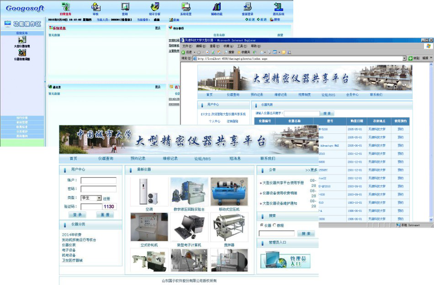Open the 统计分析 statistics icon
This screenshot has height=285, width=434.
pyautogui.click(x=155, y=7)
